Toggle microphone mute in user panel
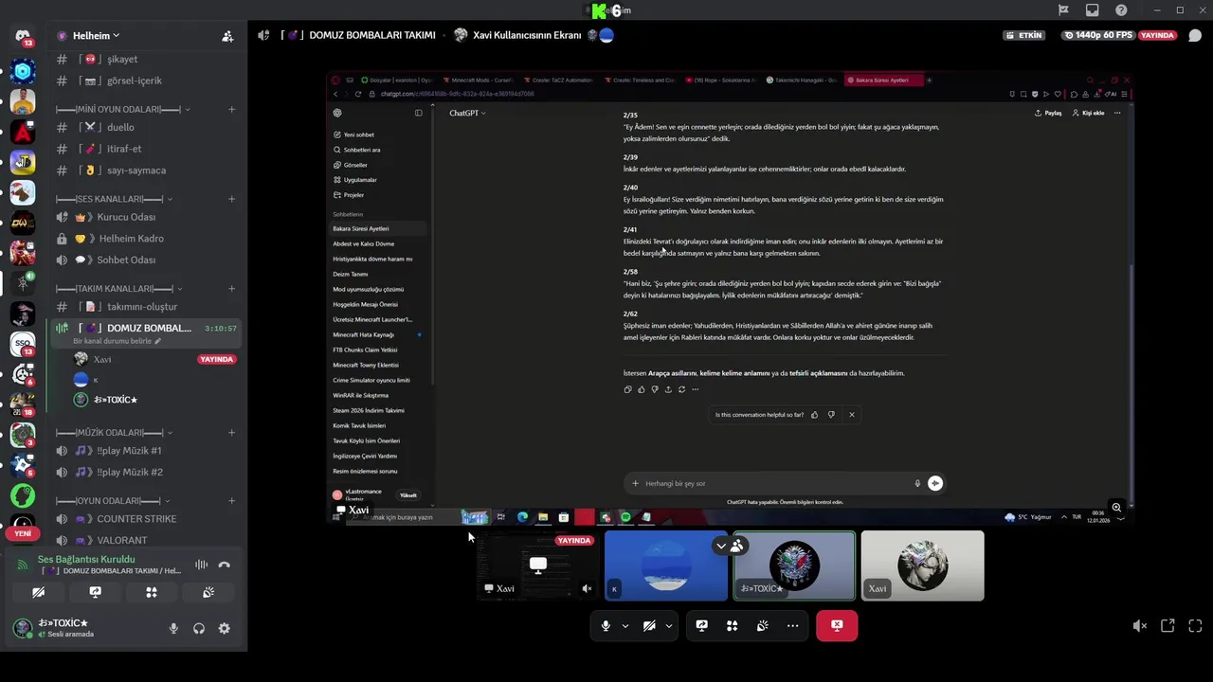This screenshot has height=682, width=1213. point(173,628)
